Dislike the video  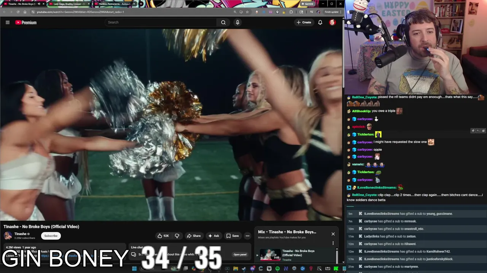coord(177,236)
